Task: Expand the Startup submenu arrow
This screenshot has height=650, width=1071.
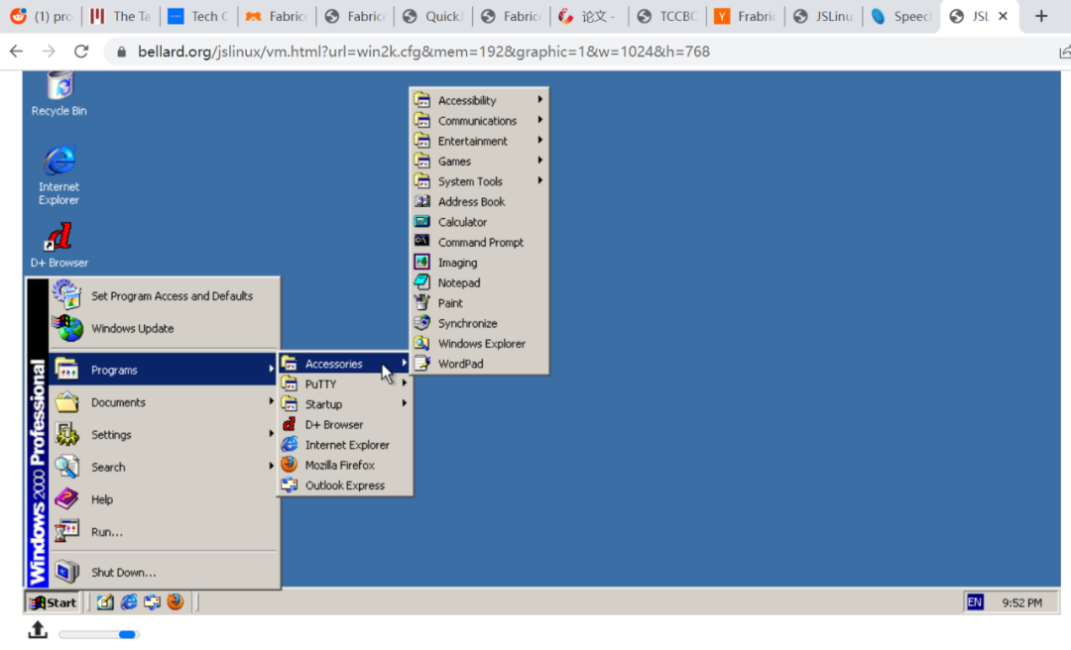Action: tap(405, 403)
